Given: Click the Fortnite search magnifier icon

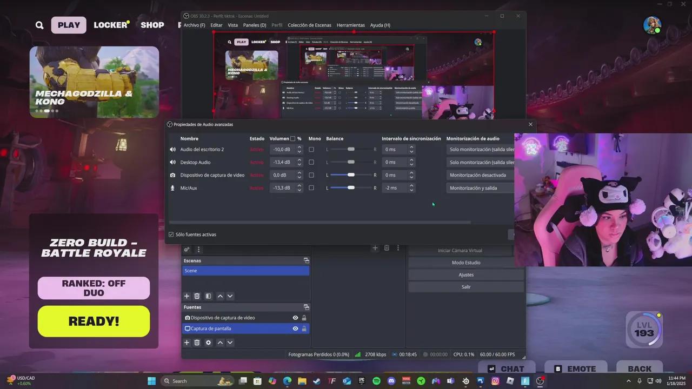Looking at the screenshot, I should click(x=39, y=25).
